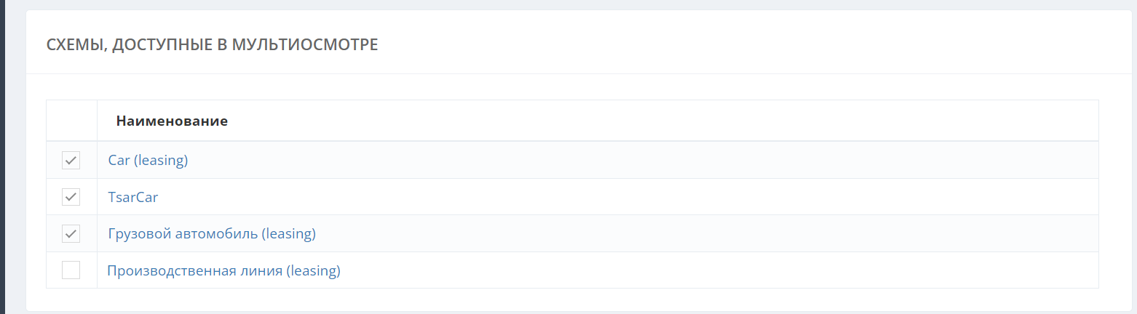This screenshot has width=1137, height=314.
Task: Select the Производственная линия (leasing) table row
Action: tap(582, 271)
